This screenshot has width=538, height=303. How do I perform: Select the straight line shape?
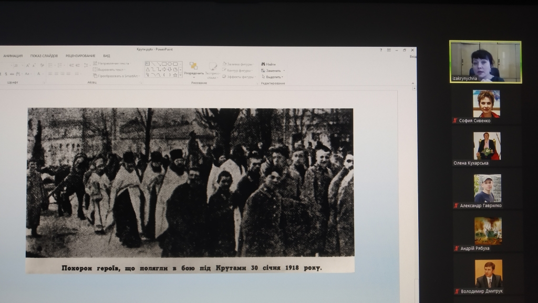(x=153, y=64)
